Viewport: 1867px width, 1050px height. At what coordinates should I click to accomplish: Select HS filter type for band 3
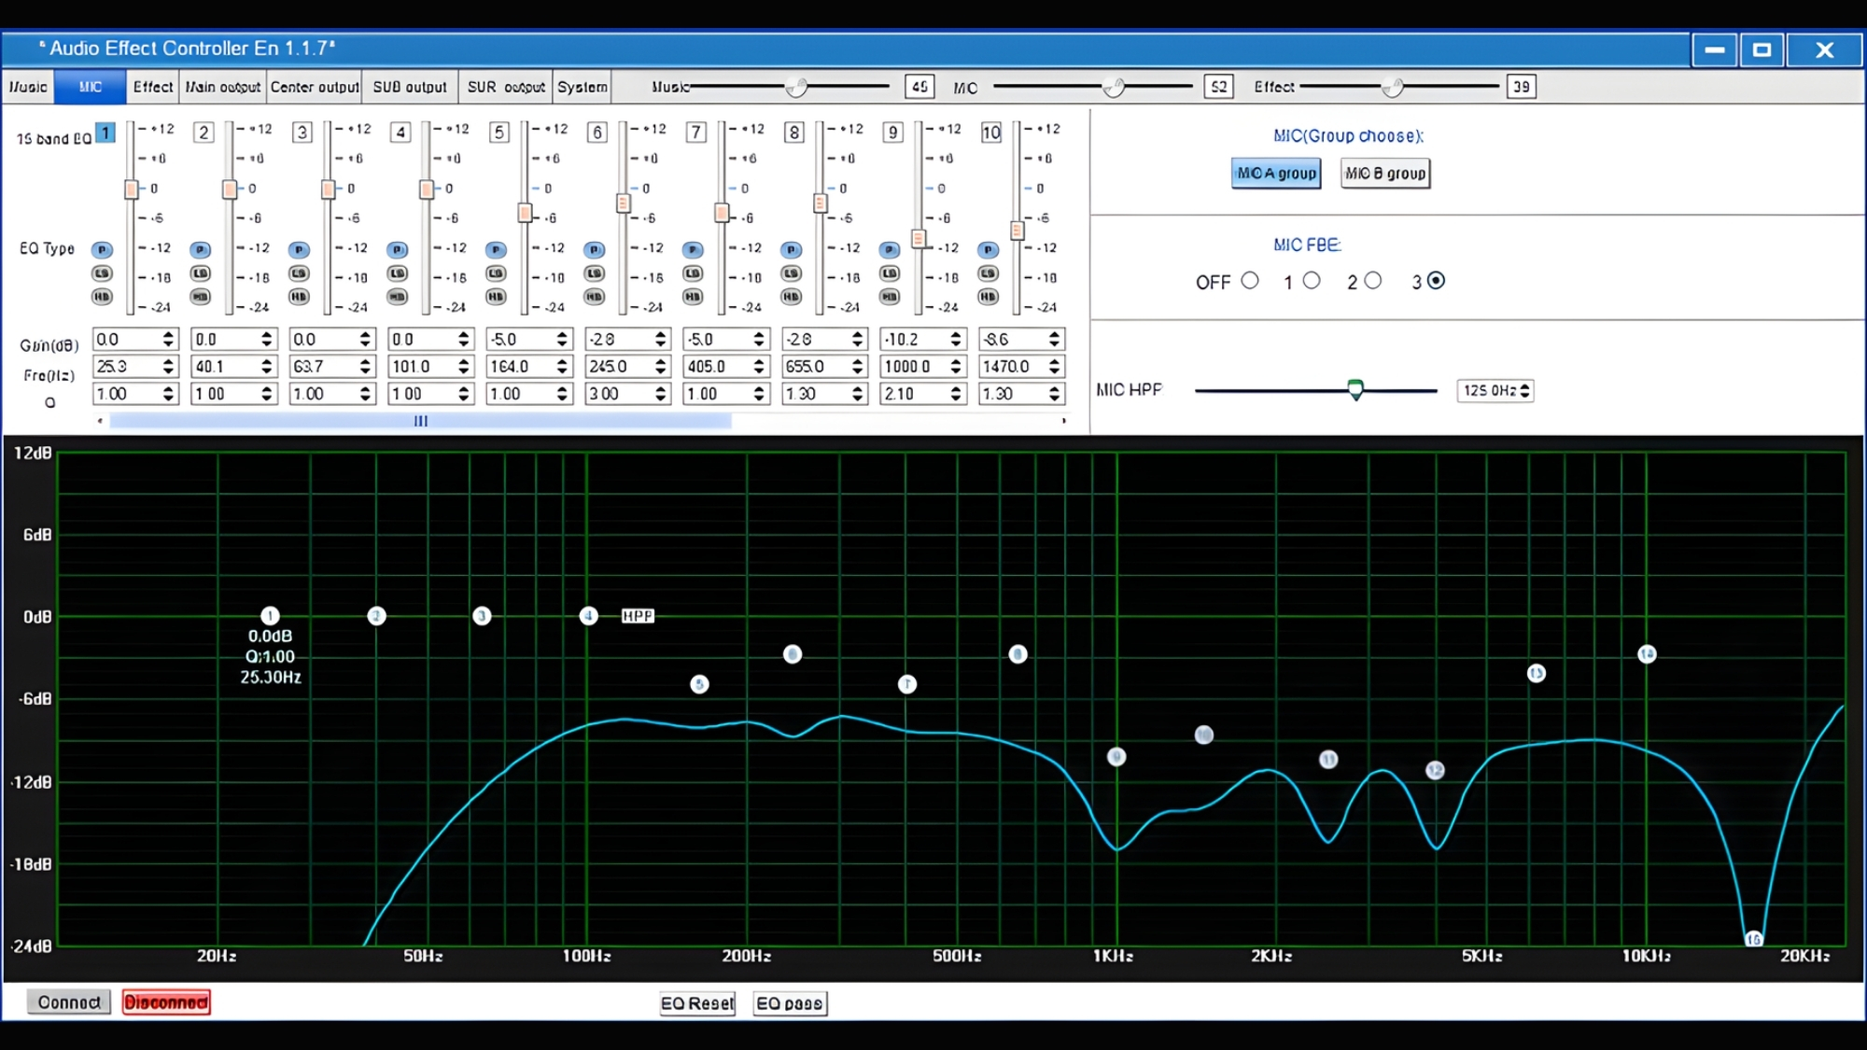click(x=299, y=297)
